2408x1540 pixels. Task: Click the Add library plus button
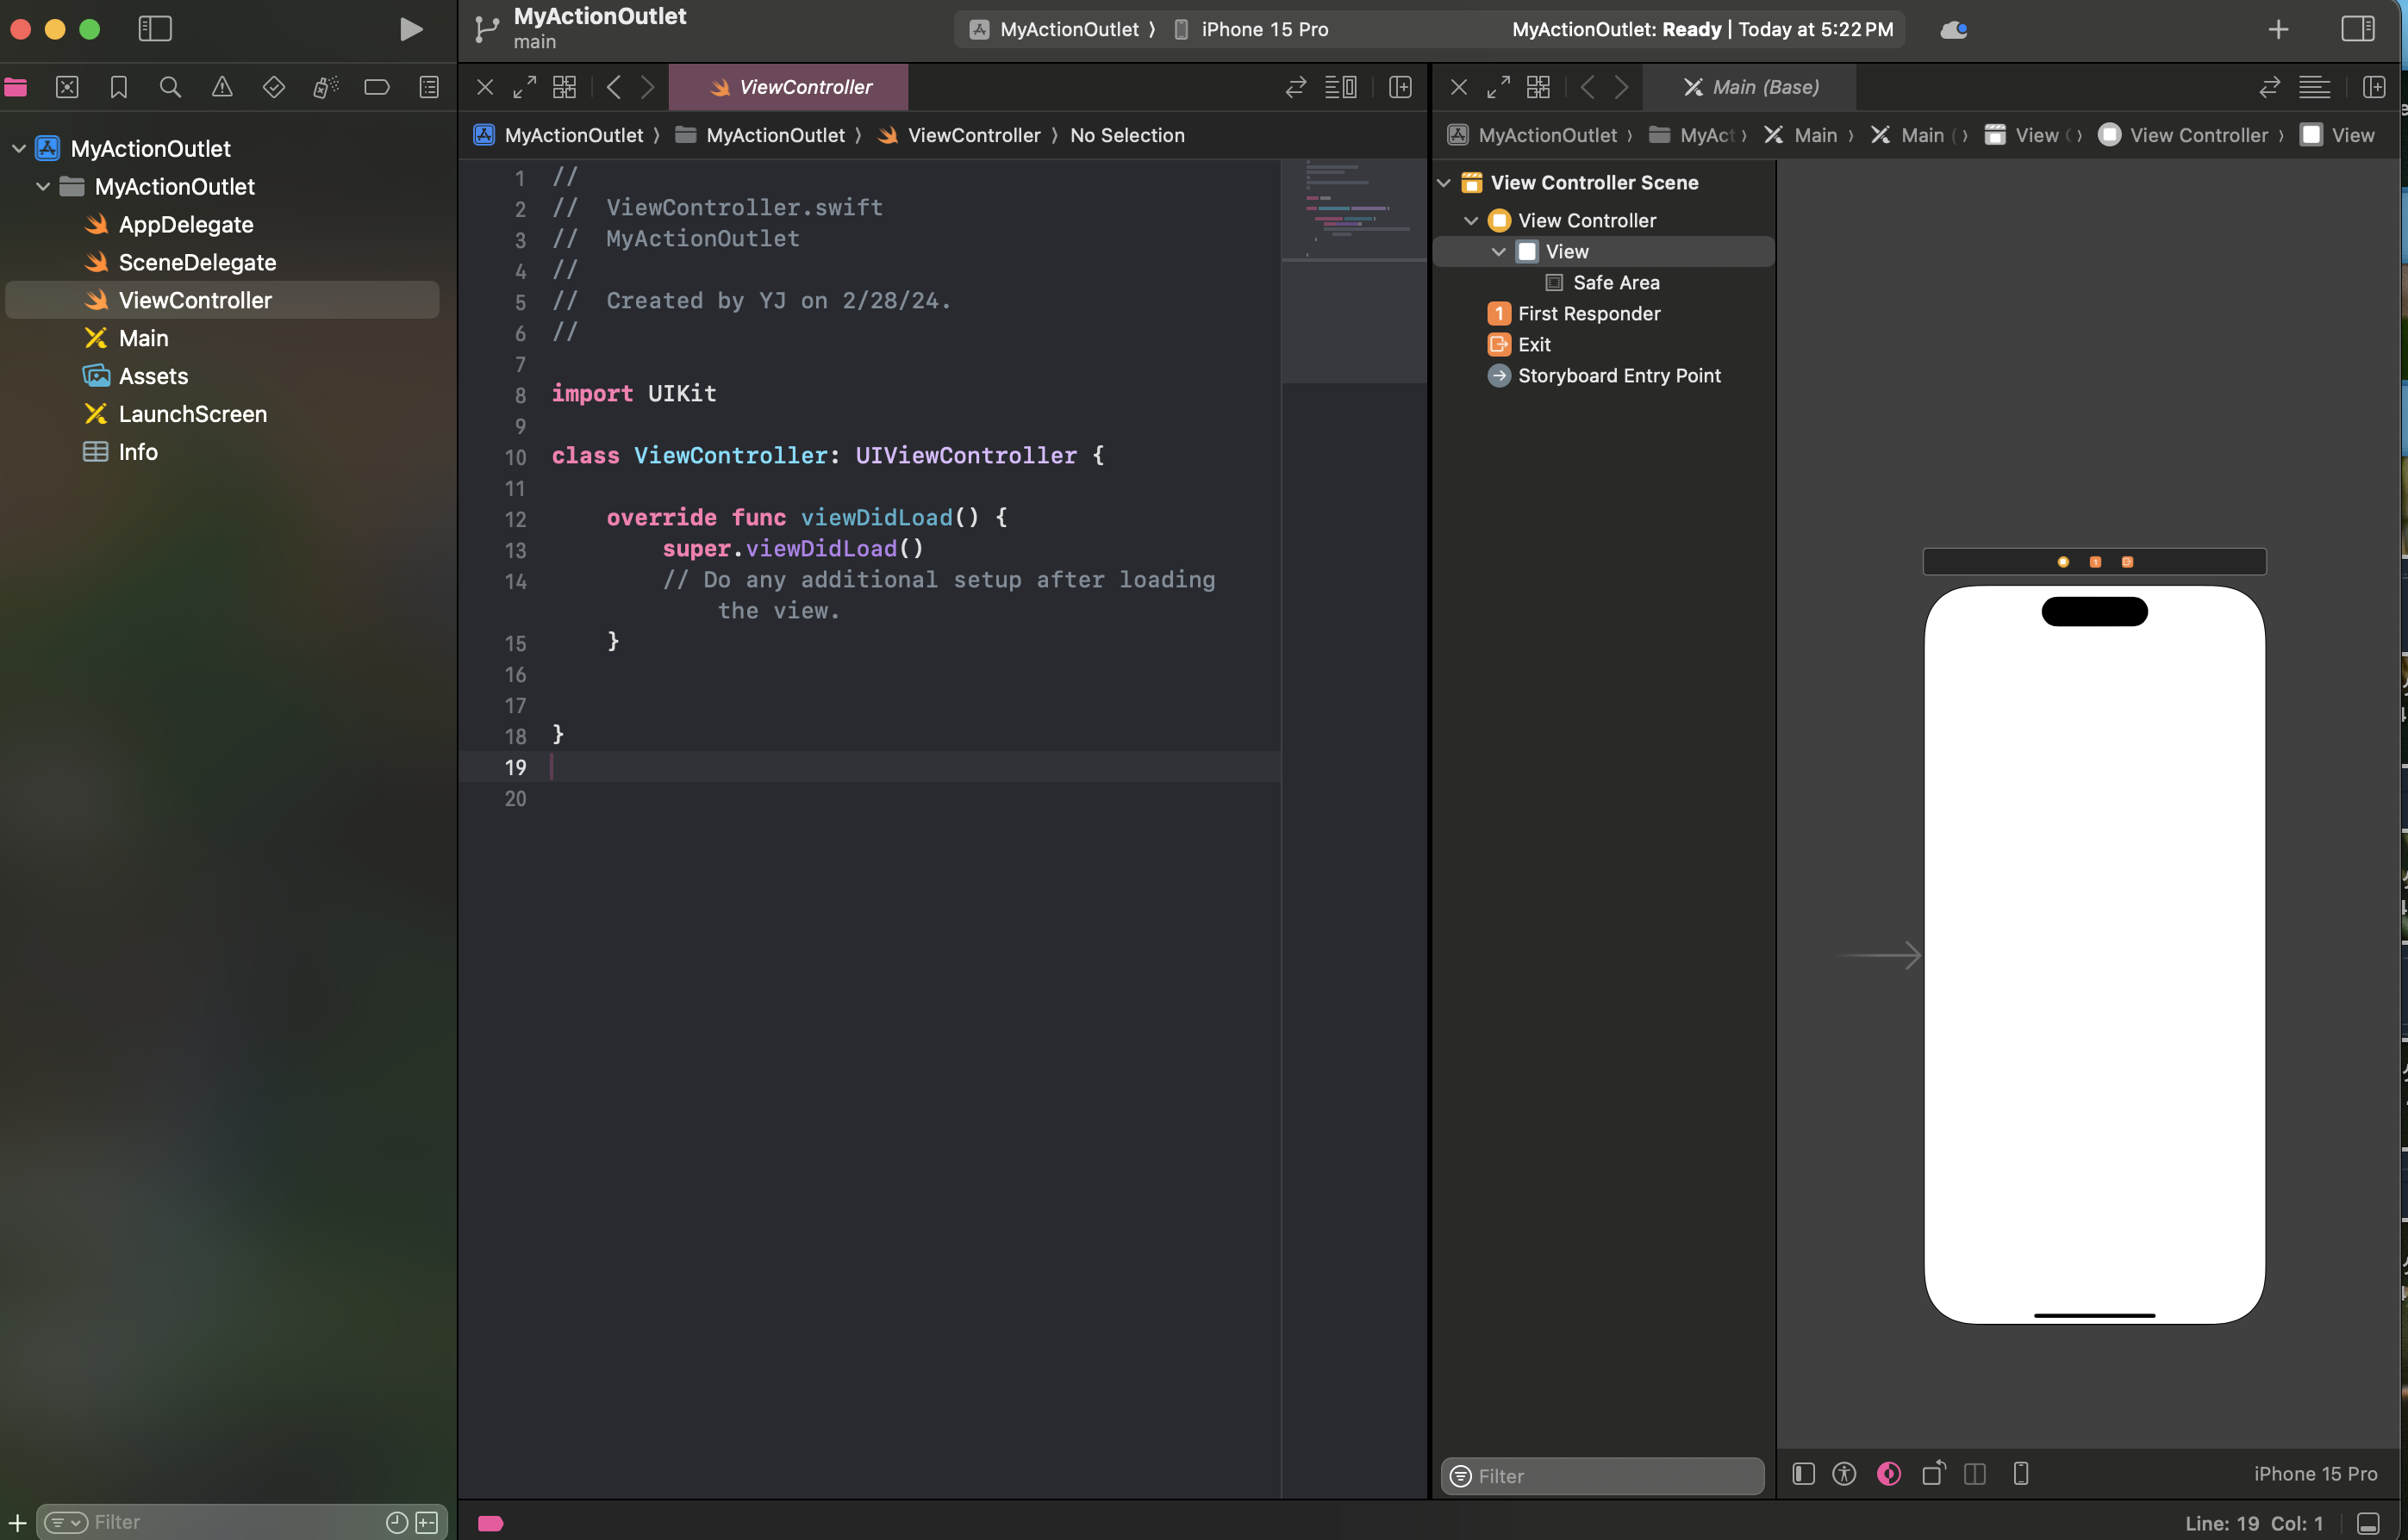(x=2278, y=29)
